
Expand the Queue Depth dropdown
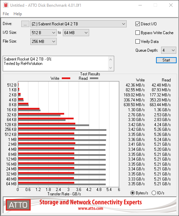(x=169, y=50)
